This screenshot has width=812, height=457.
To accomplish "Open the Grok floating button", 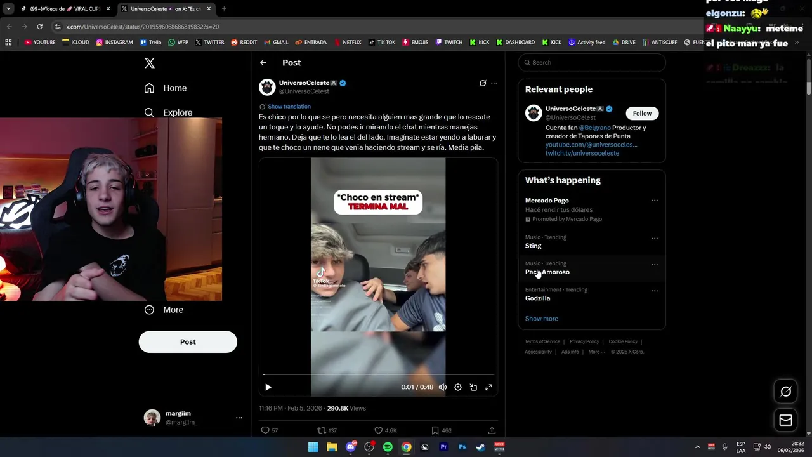I will pyautogui.click(x=785, y=392).
